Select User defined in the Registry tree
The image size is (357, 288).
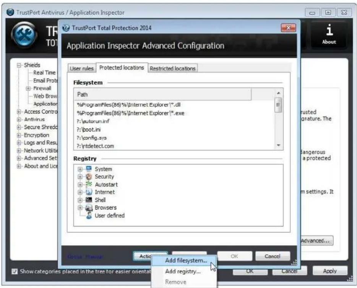110,215
